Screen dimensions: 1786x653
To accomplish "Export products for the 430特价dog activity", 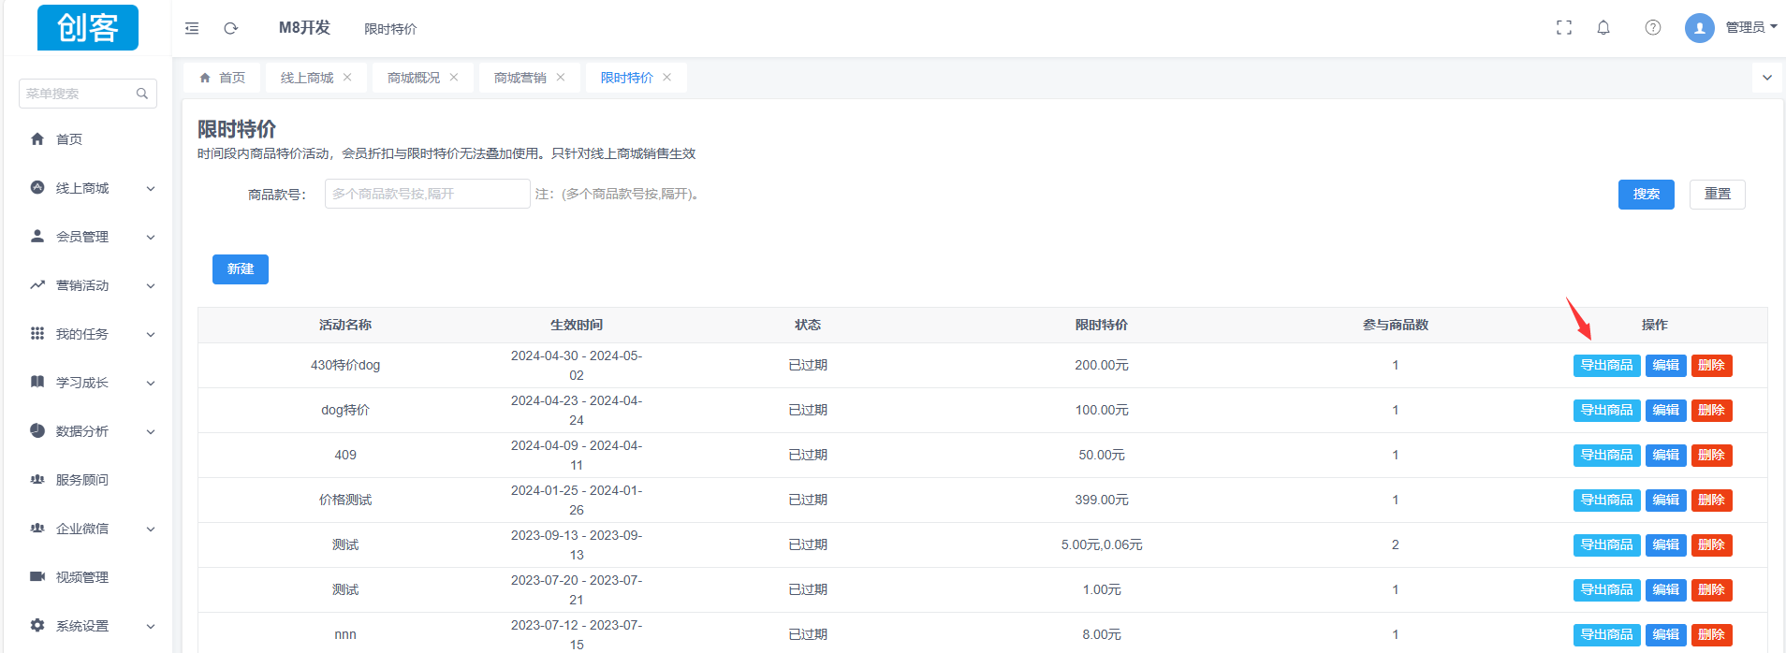I will (x=1606, y=366).
